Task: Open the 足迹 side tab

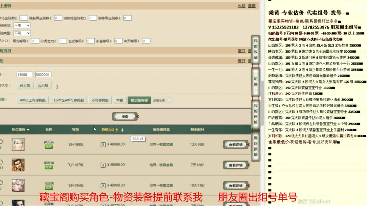Action: point(255,82)
